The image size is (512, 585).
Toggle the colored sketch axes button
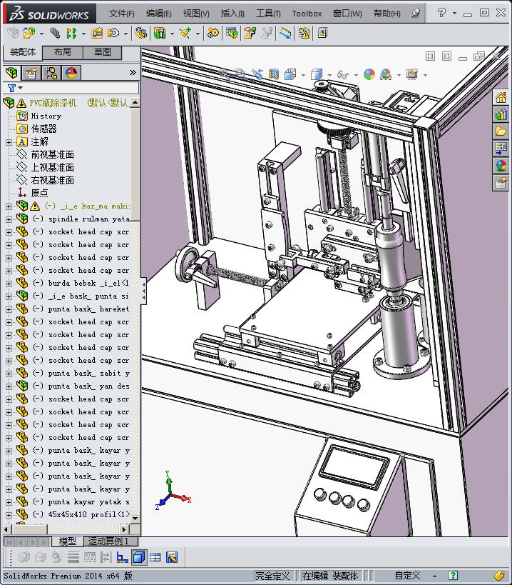tap(122, 557)
